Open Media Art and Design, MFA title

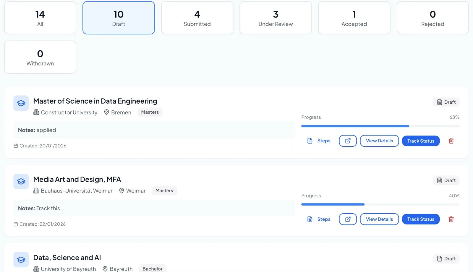click(77, 179)
